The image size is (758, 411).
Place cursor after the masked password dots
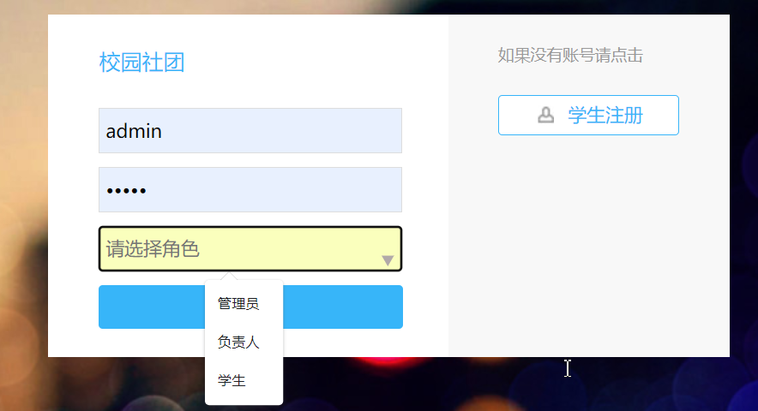pyautogui.click(x=147, y=190)
